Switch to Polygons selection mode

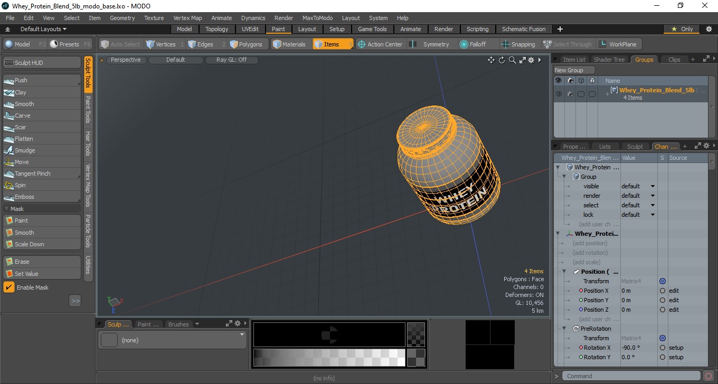(247, 44)
